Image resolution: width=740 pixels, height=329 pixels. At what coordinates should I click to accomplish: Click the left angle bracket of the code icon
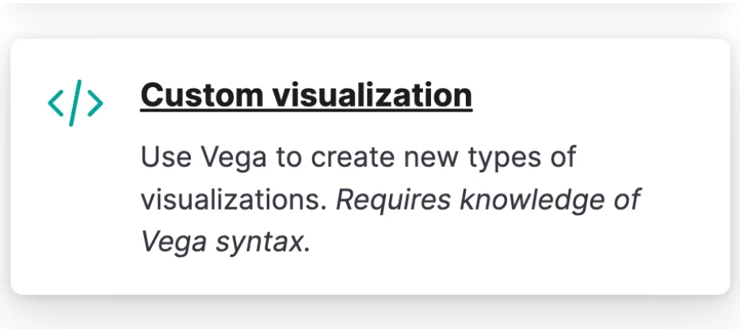click(55, 104)
